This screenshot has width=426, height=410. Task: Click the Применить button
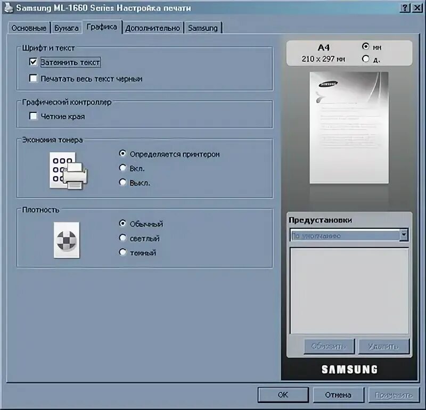coord(394,395)
